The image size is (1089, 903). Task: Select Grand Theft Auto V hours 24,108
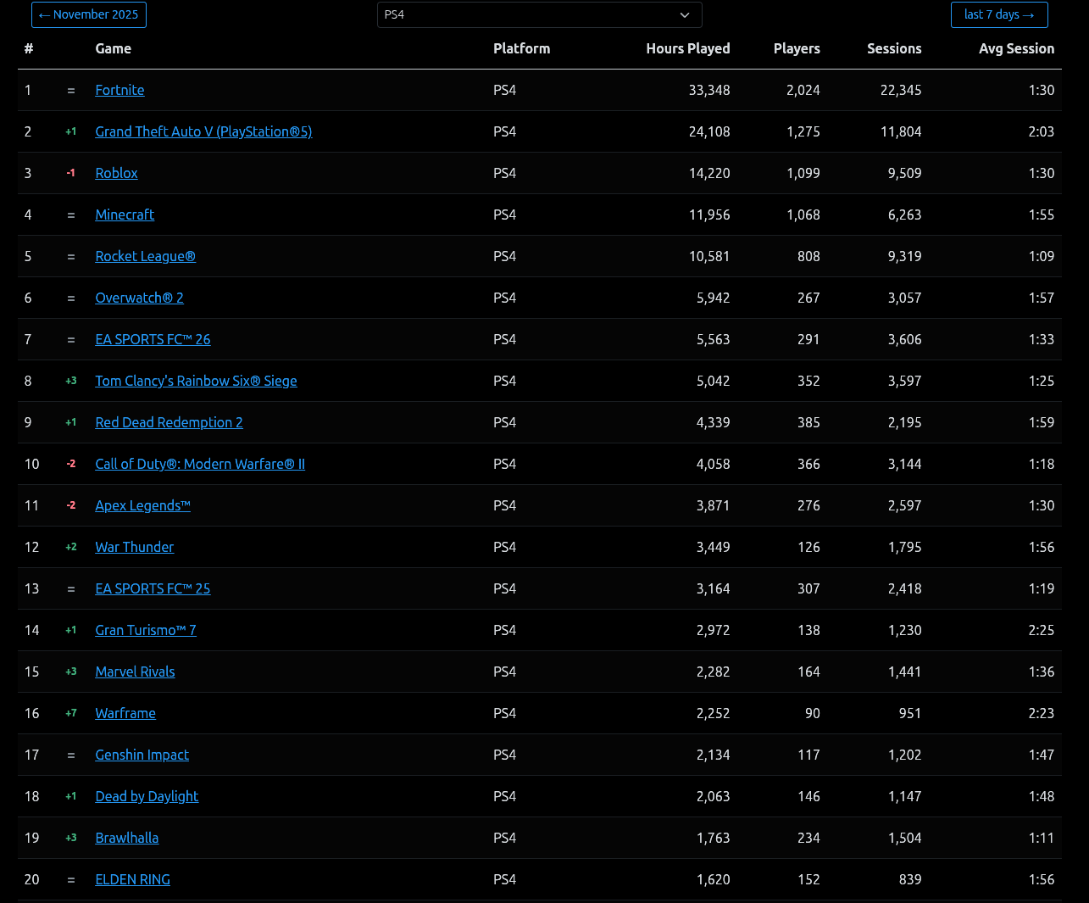709,131
